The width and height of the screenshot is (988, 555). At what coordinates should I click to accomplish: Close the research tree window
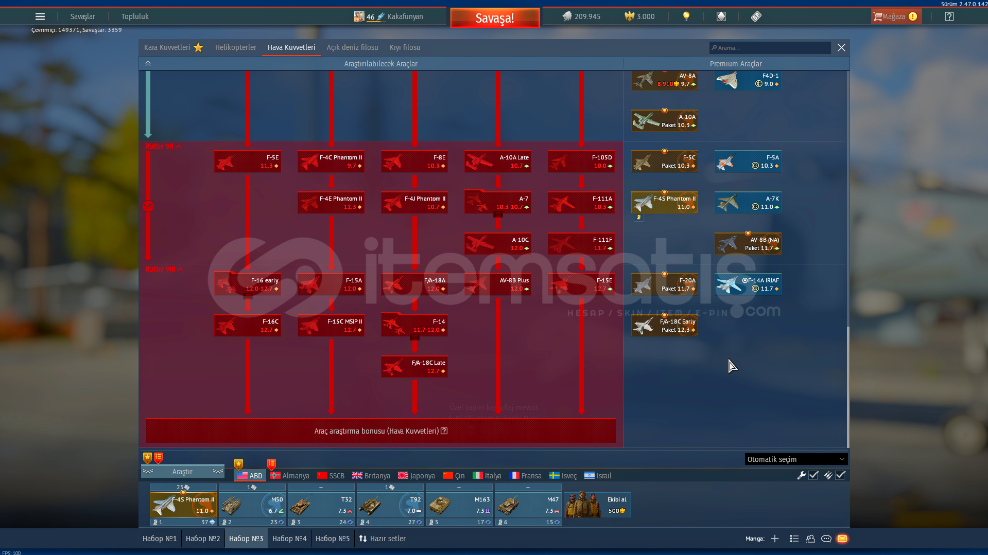coord(841,48)
